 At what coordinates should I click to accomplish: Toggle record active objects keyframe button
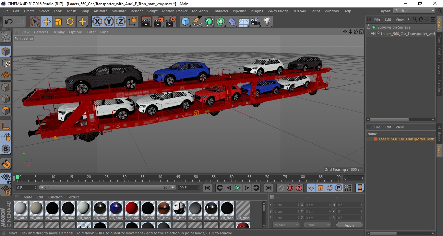tap(281, 188)
